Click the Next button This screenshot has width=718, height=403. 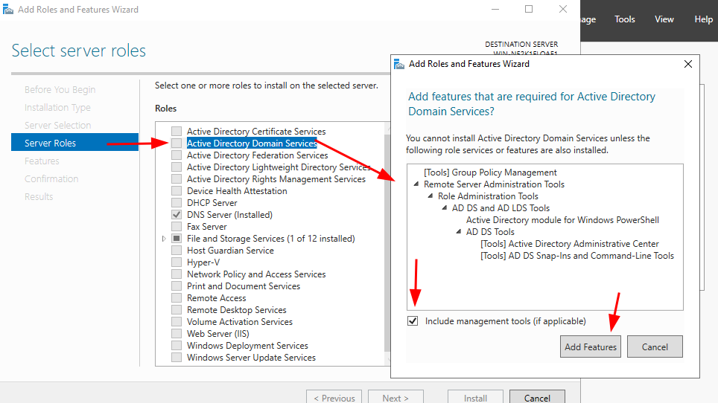395,397
